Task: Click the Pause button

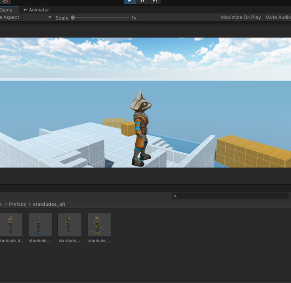Action: pos(142,1)
